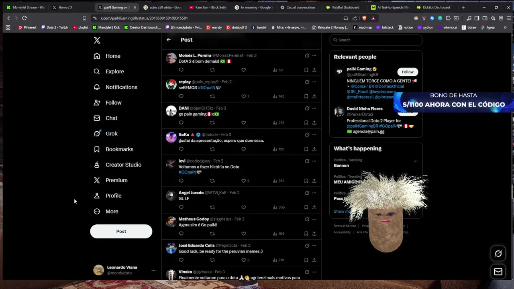514x289 pixels.
Task: Open more options on ItoKa's post
Action: point(314,135)
